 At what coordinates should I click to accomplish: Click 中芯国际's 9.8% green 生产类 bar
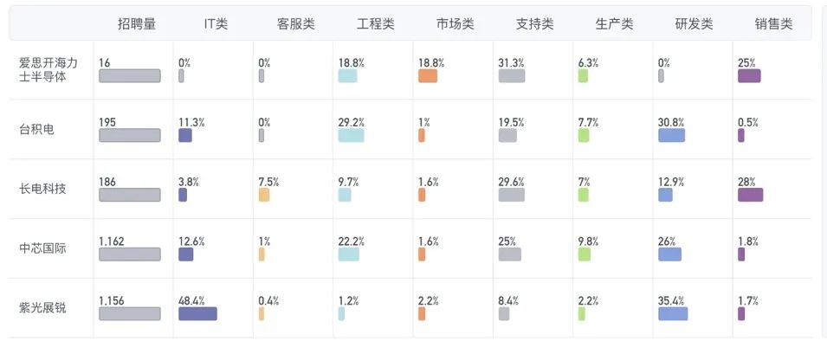click(x=585, y=254)
